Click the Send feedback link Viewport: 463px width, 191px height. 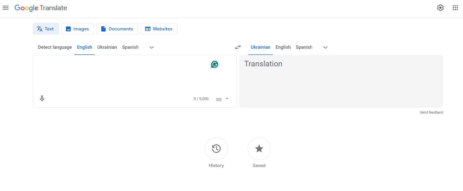coord(431,112)
